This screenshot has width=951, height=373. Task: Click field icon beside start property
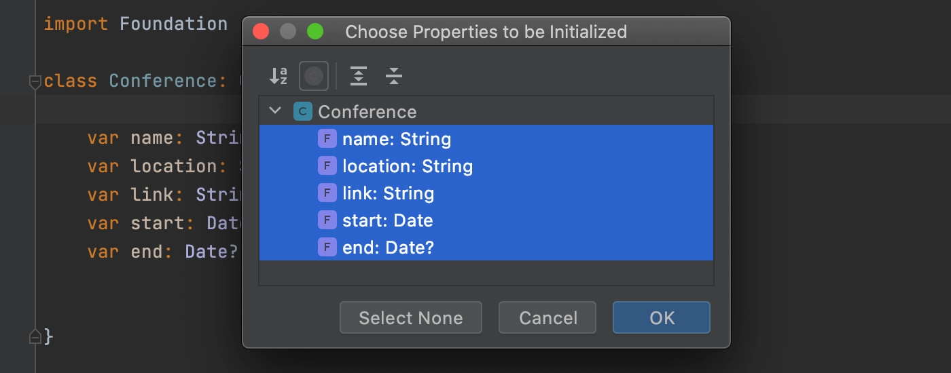(x=327, y=220)
